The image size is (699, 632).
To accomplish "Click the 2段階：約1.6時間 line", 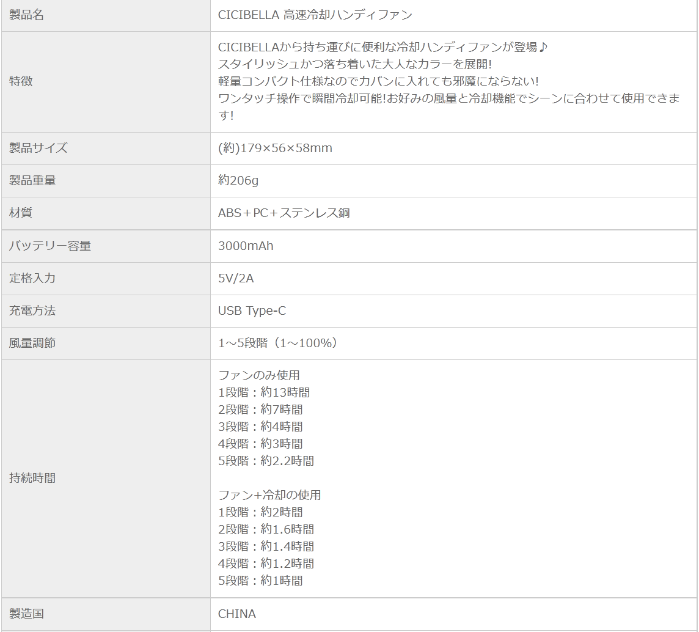I will [266, 529].
